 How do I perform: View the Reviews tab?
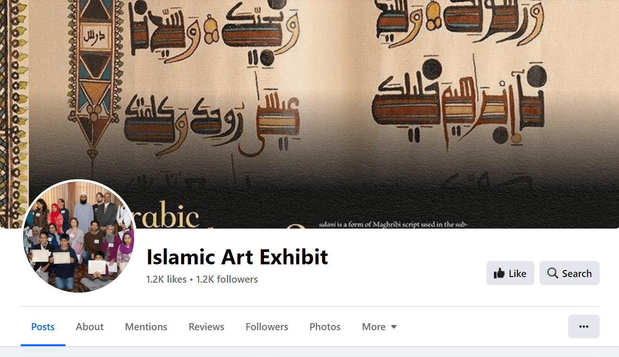point(206,326)
